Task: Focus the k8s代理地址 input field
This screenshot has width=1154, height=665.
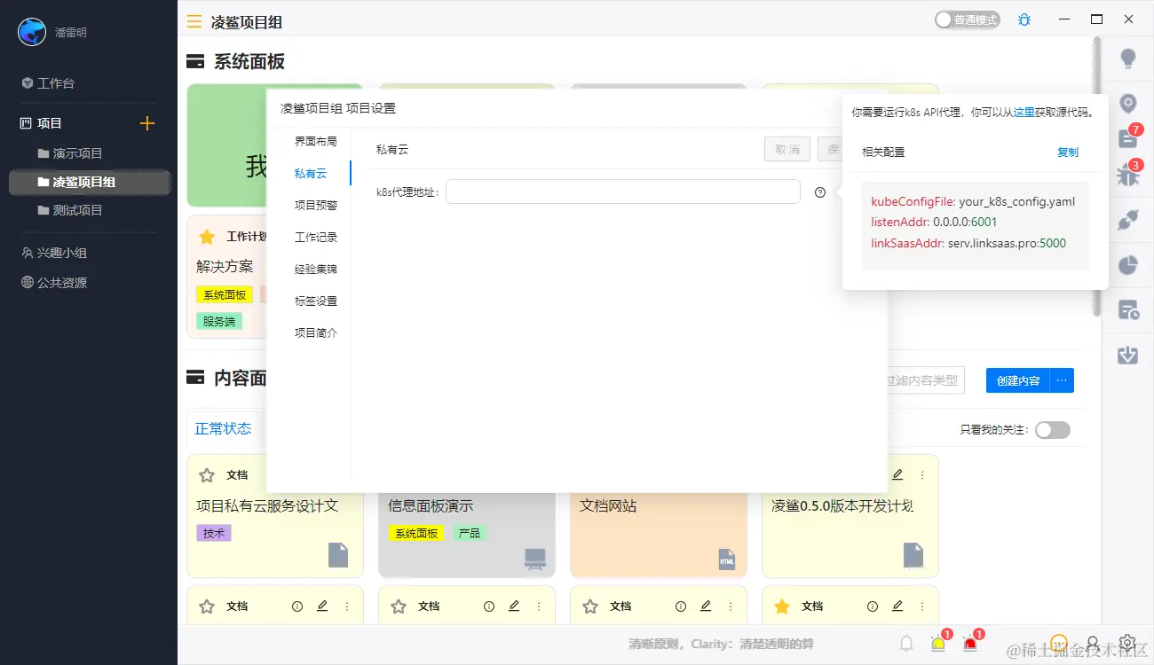Action: (x=623, y=192)
